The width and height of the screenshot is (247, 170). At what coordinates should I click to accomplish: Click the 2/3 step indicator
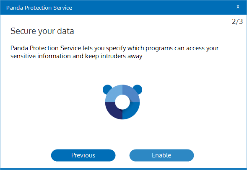tap(237, 21)
